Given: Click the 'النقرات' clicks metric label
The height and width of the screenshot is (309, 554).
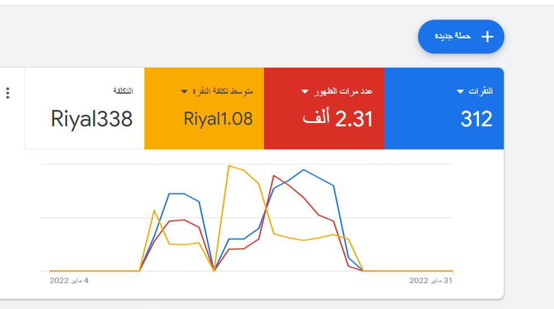Looking at the screenshot, I should click(x=481, y=91).
